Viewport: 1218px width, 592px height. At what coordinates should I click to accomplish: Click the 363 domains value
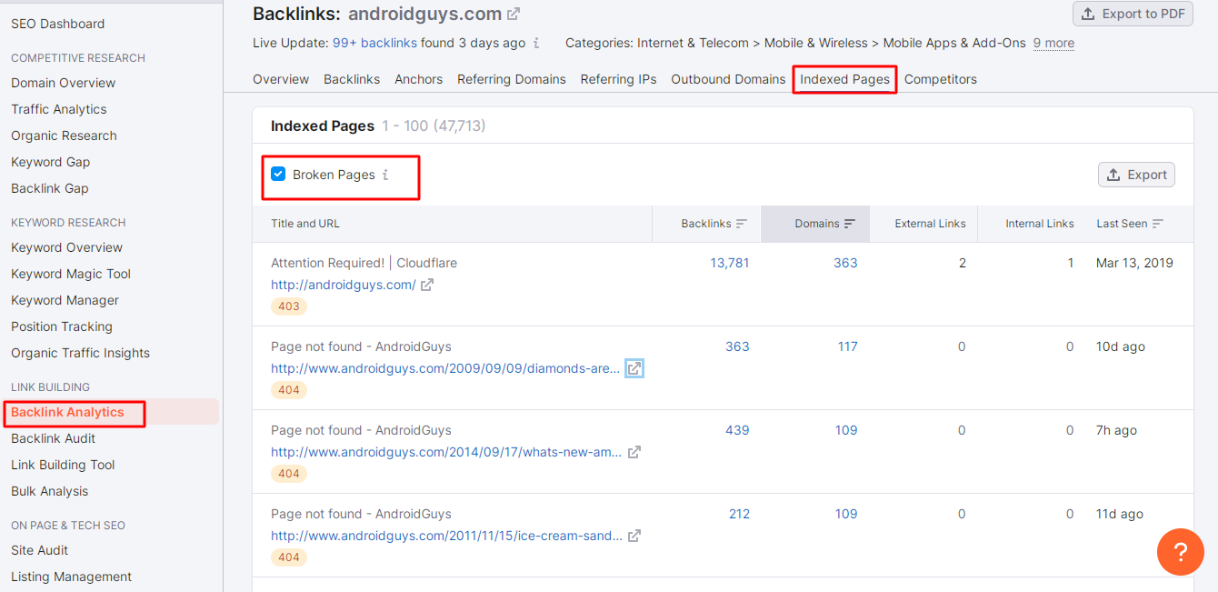point(845,263)
